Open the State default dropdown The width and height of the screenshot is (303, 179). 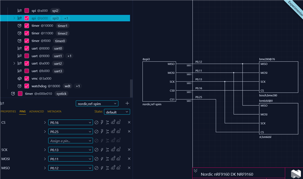click(x=117, y=112)
